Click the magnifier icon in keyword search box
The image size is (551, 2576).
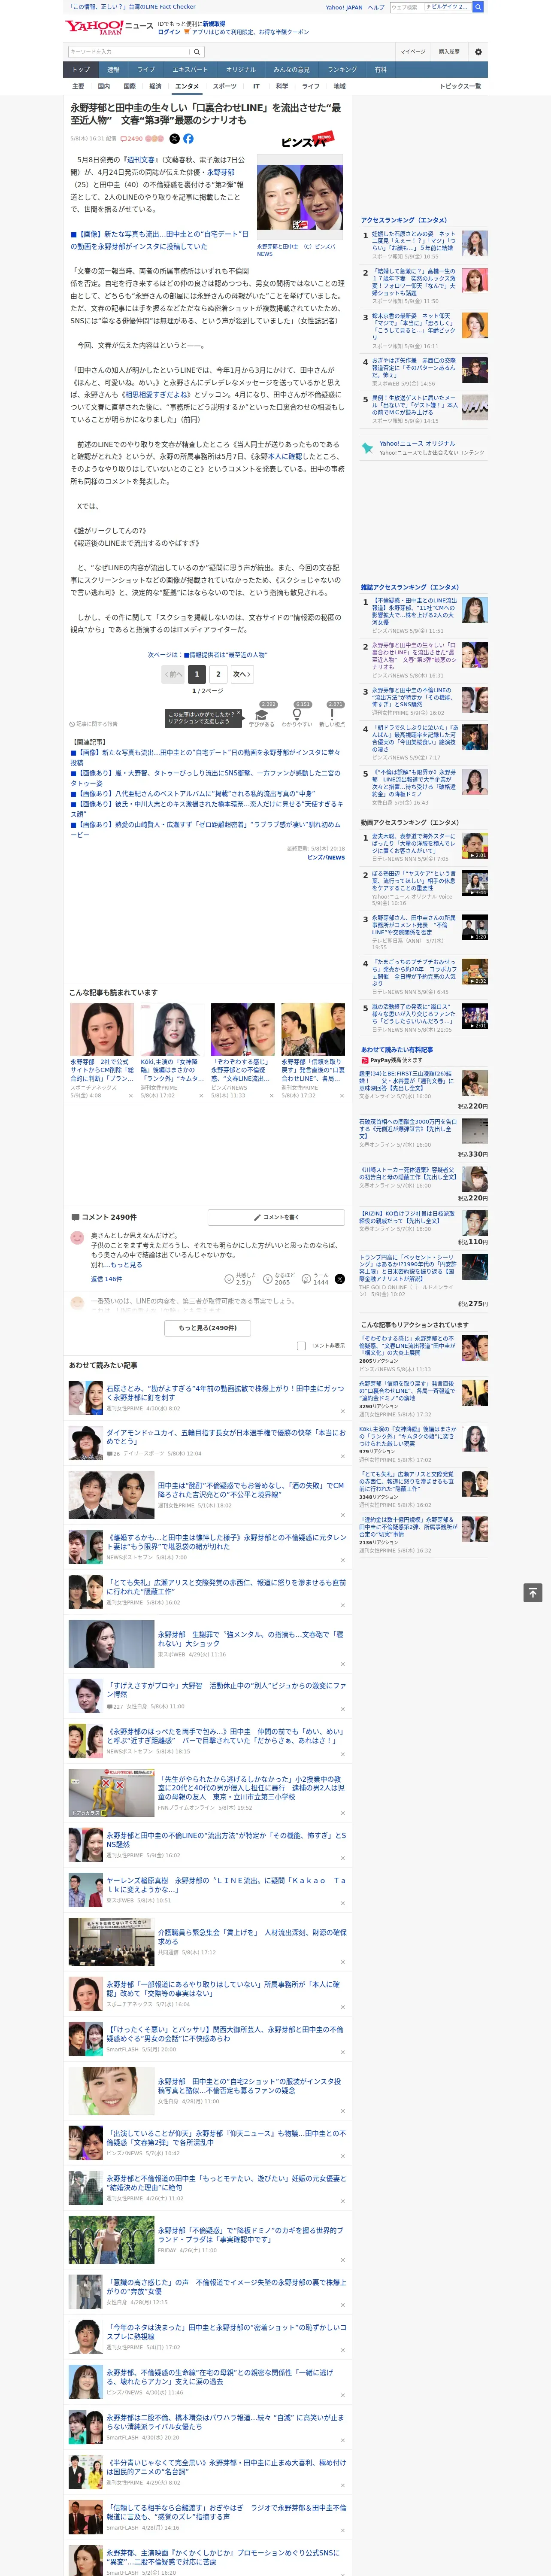[x=197, y=52]
